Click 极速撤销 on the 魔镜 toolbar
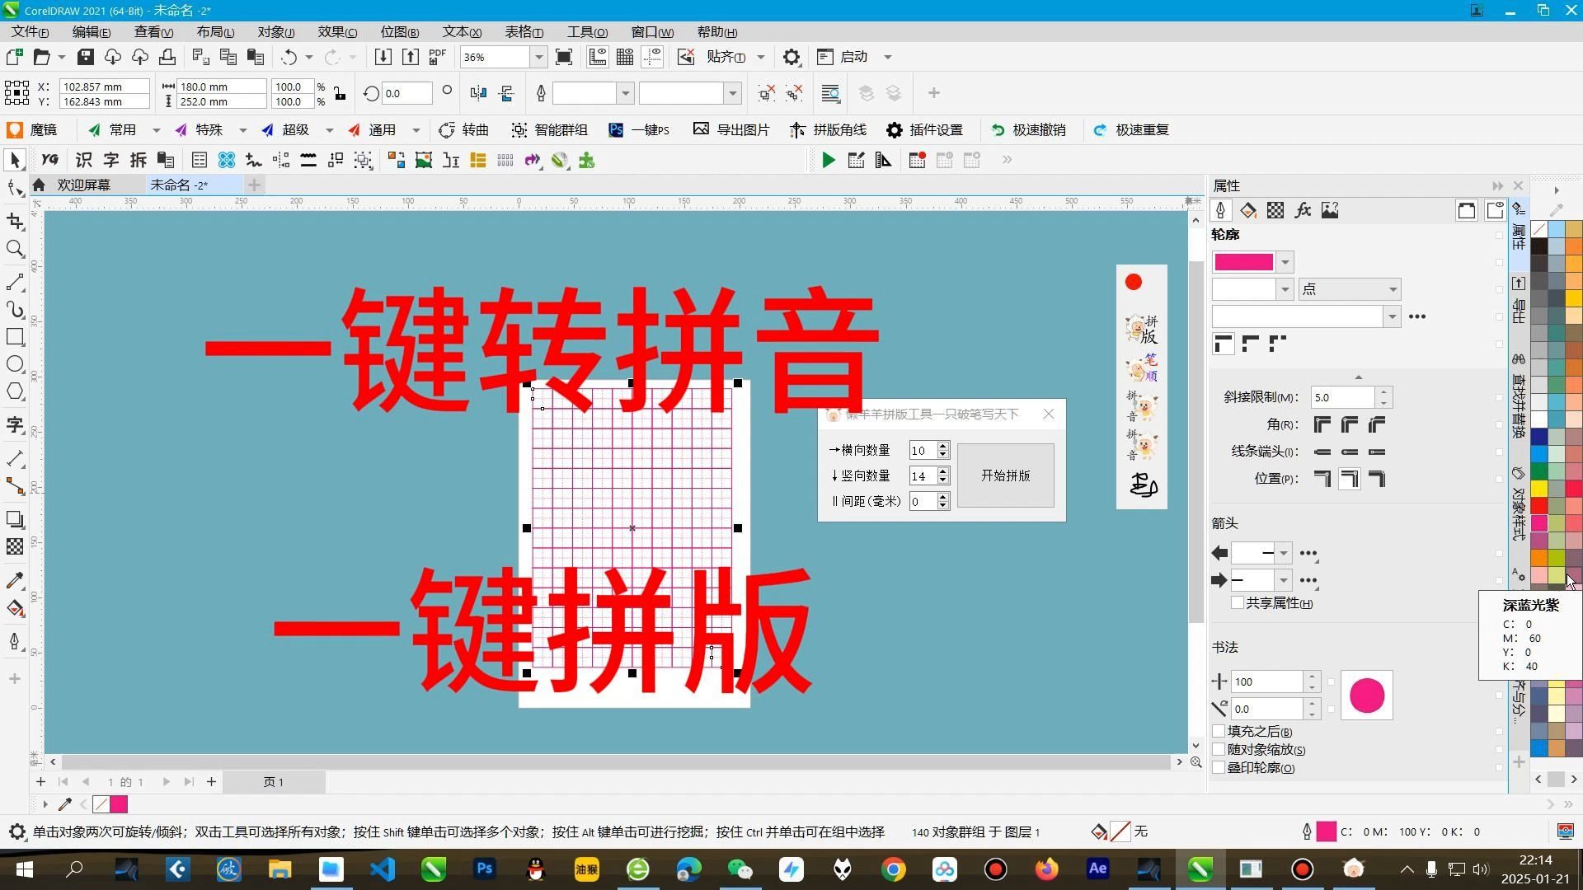The image size is (1583, 890). (1029, 129)
